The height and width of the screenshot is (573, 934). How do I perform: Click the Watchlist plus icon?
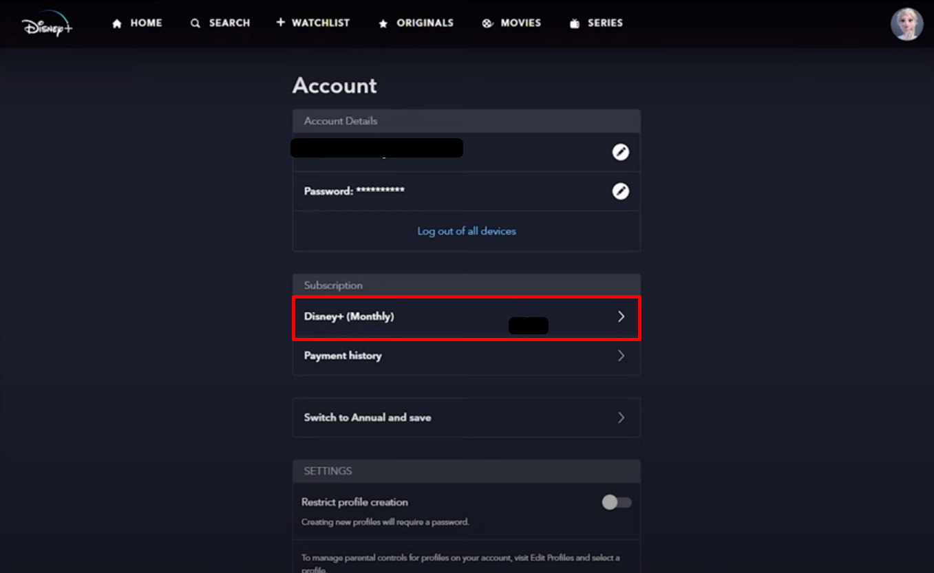click(x=280, y=23)
